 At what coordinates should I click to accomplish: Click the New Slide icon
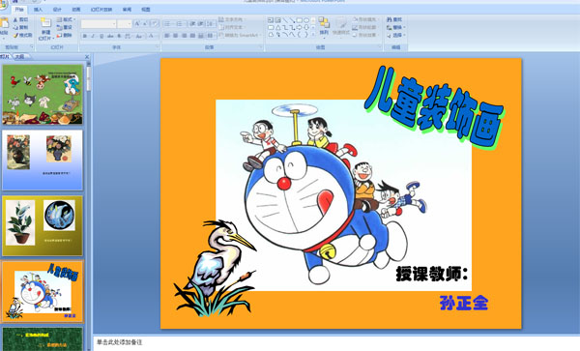tap(45, 23)
